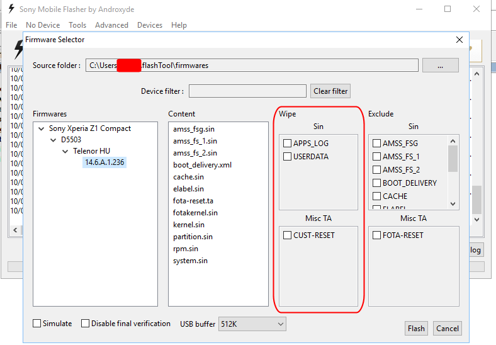Open the USB buffer 512K dropdown

252,324
